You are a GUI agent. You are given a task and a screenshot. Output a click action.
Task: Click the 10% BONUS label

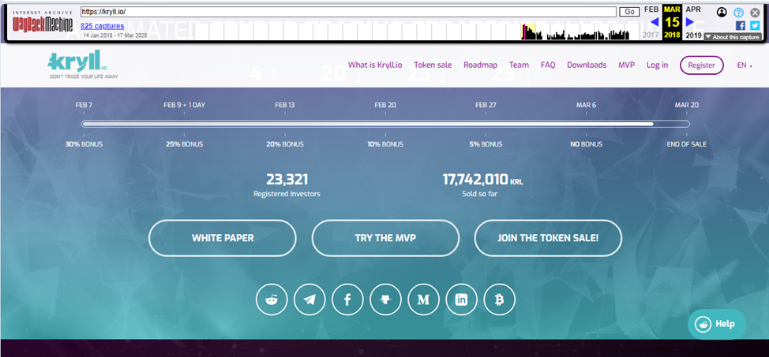point(385,144)
